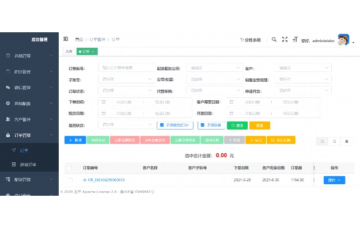Go to 首页 in the breadcrumb

tap(79, 40)
